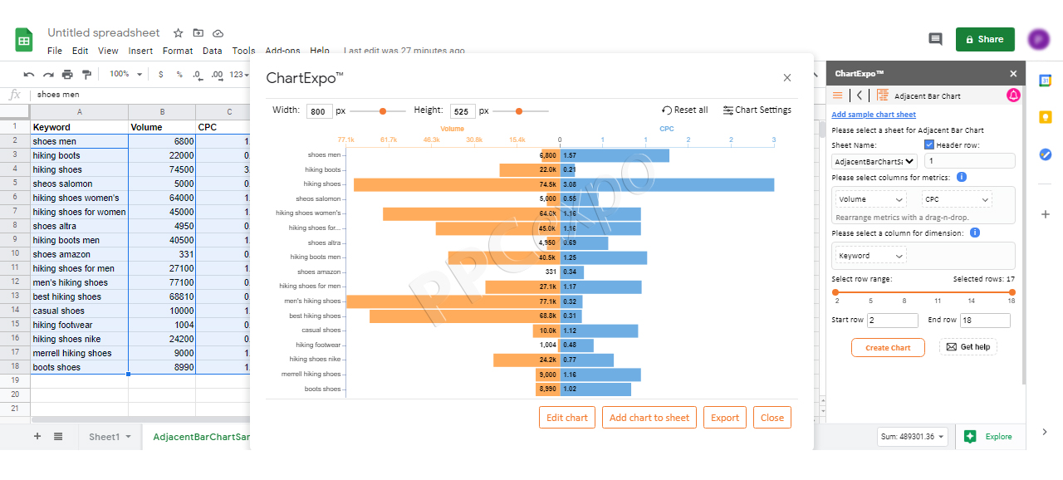Hide the side panel with chevron

point(1045,431)
